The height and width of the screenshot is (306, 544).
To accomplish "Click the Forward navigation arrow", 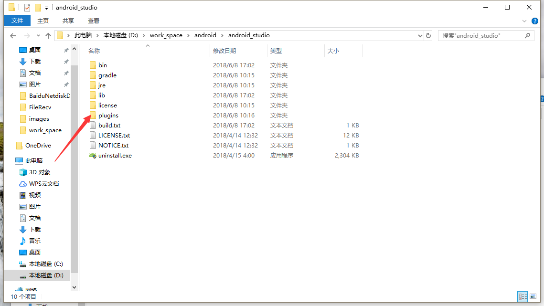I will point(27,35).
